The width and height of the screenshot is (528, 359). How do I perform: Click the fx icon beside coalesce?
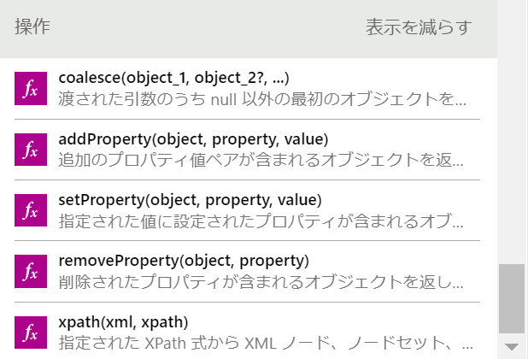point(30,89)
